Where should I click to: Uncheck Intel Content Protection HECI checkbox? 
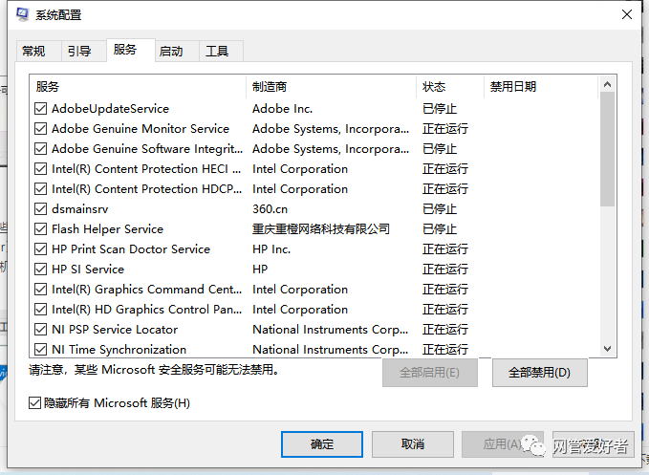pos(40,169)
